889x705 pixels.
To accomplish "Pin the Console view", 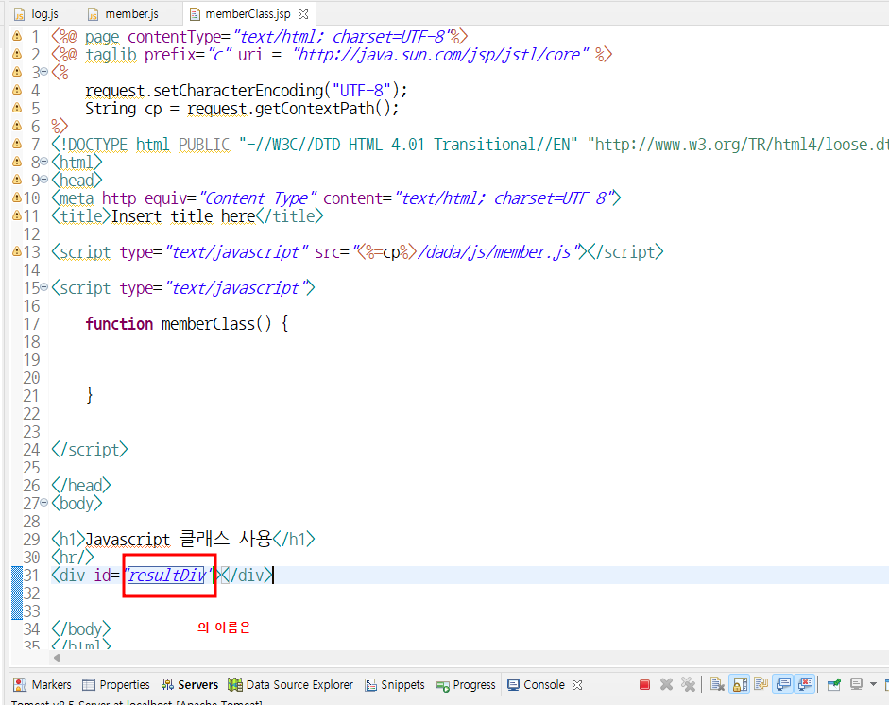I will (x=833, y=684).
